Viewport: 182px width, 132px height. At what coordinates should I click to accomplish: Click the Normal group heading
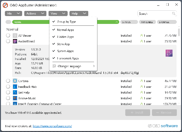point(12,29)
